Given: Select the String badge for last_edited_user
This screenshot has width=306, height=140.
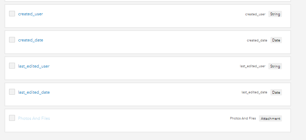Looking at the screenshot, I should coord(275,66).
